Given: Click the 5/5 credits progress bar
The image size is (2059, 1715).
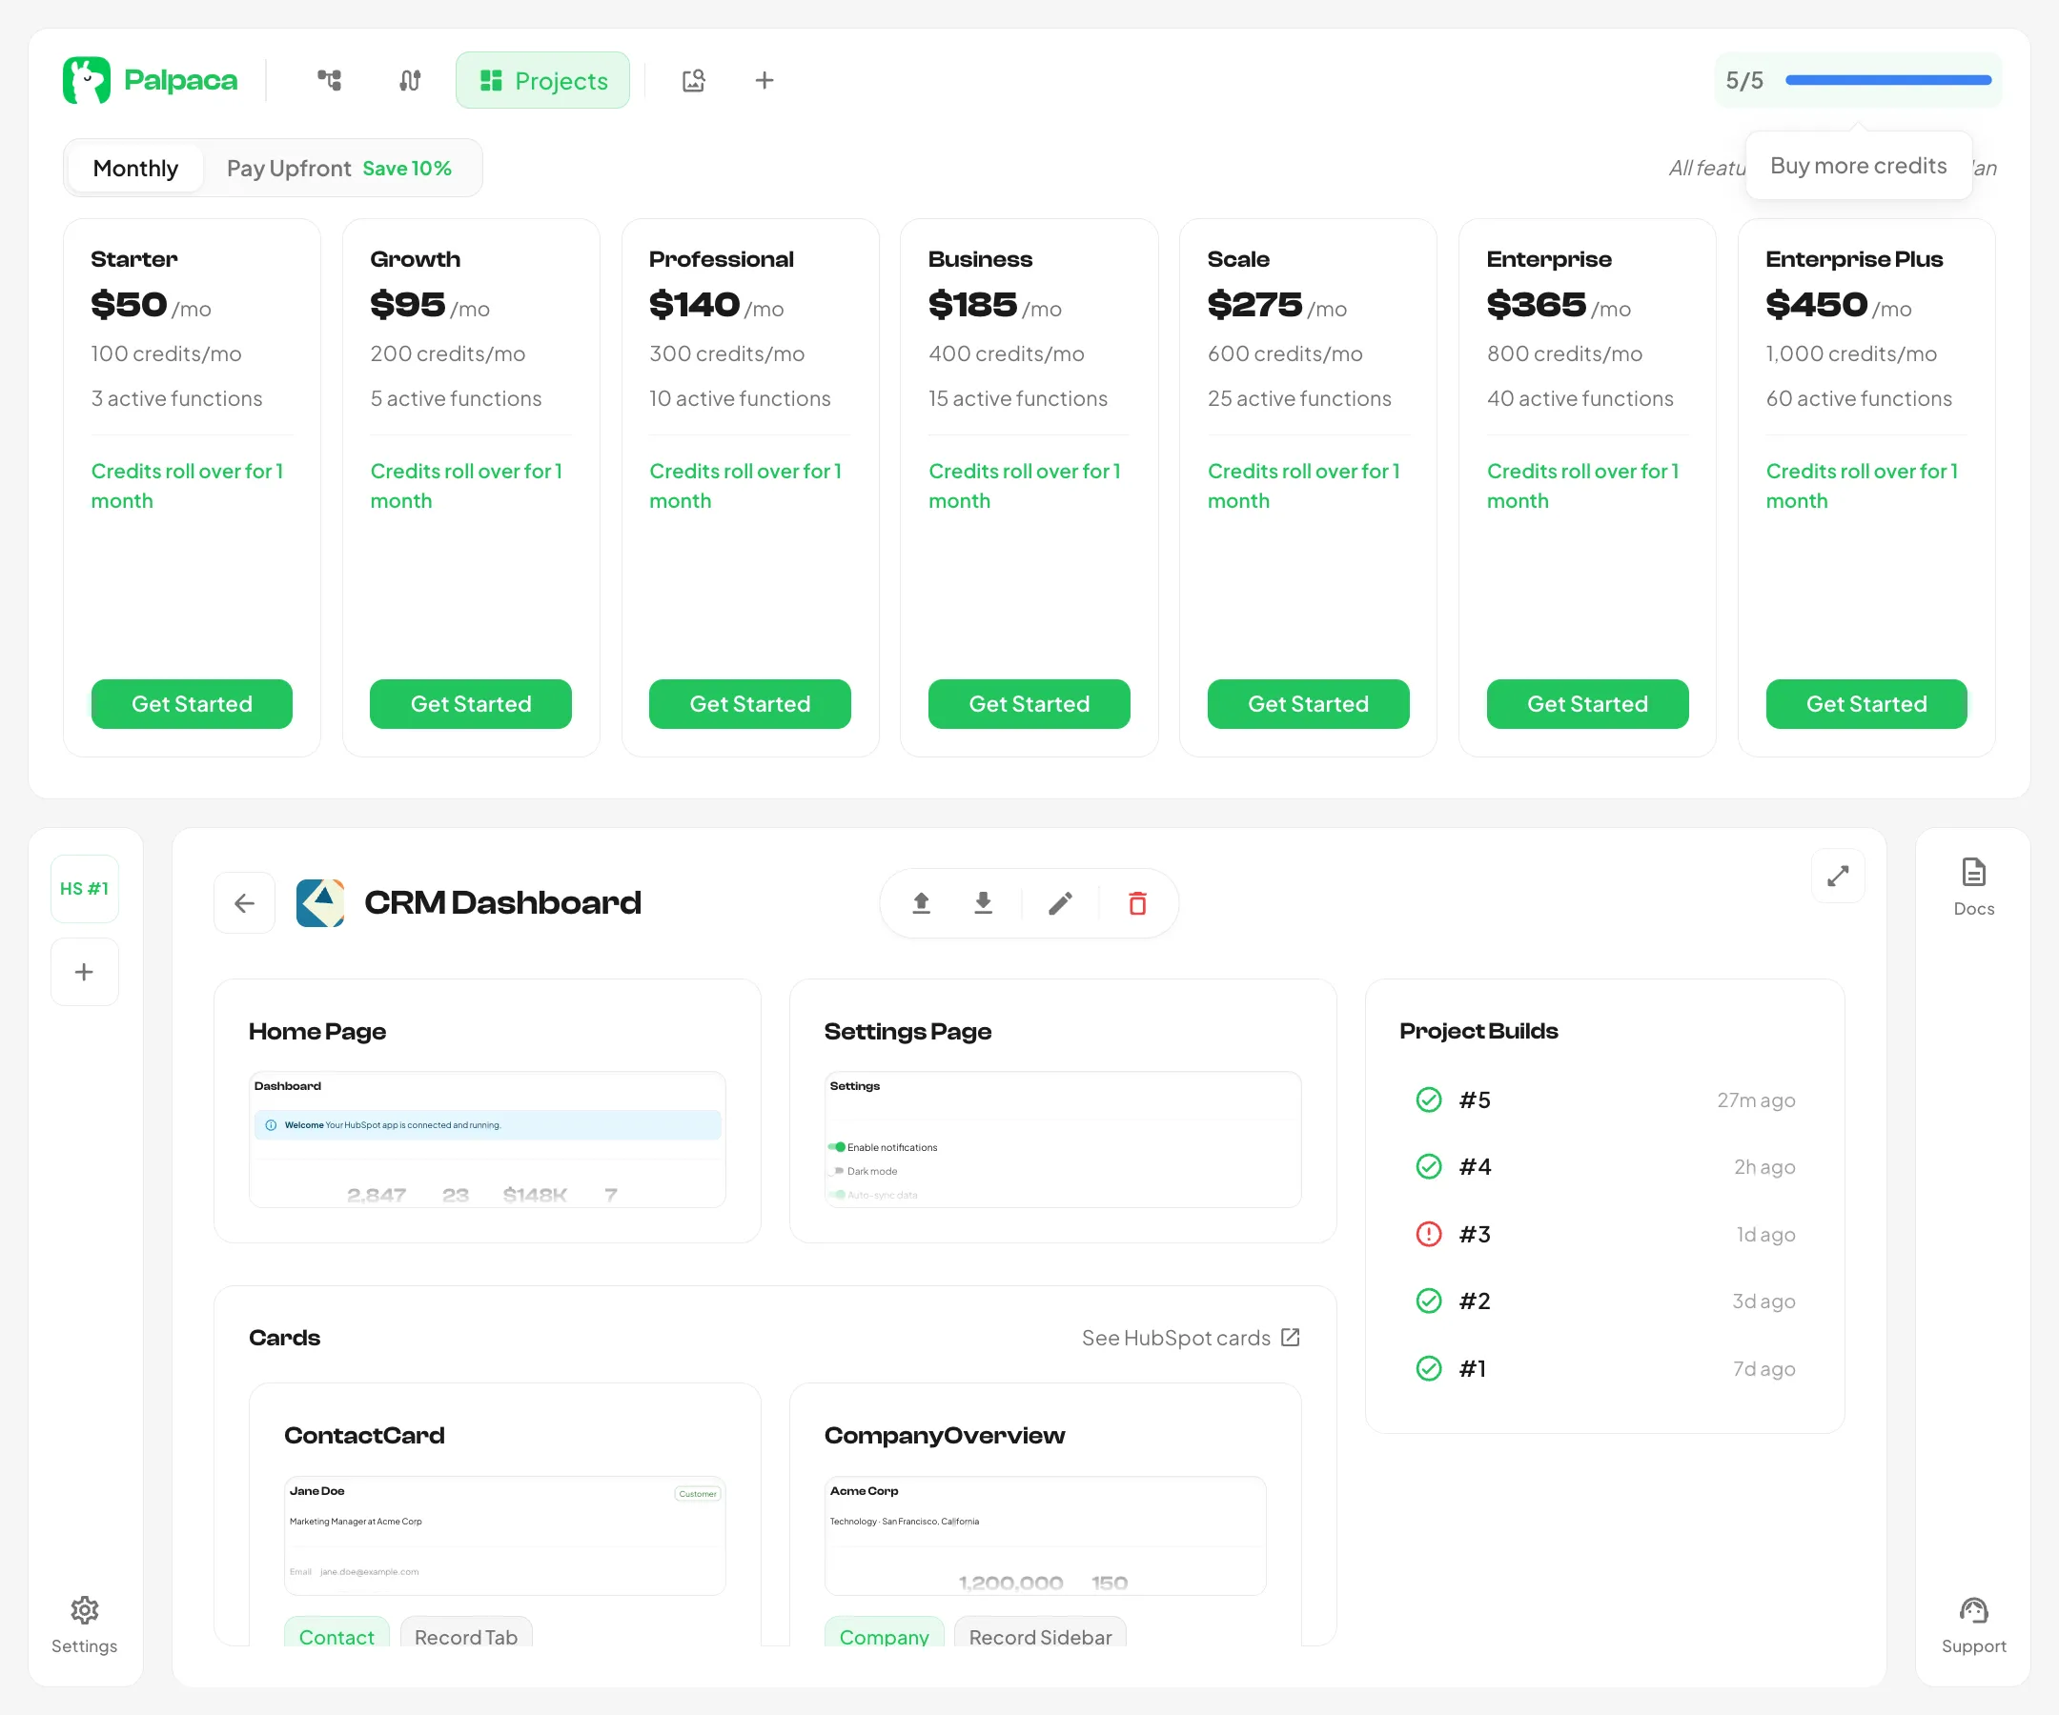Looking at the screenshot, I should click(x=1886, y=80).
